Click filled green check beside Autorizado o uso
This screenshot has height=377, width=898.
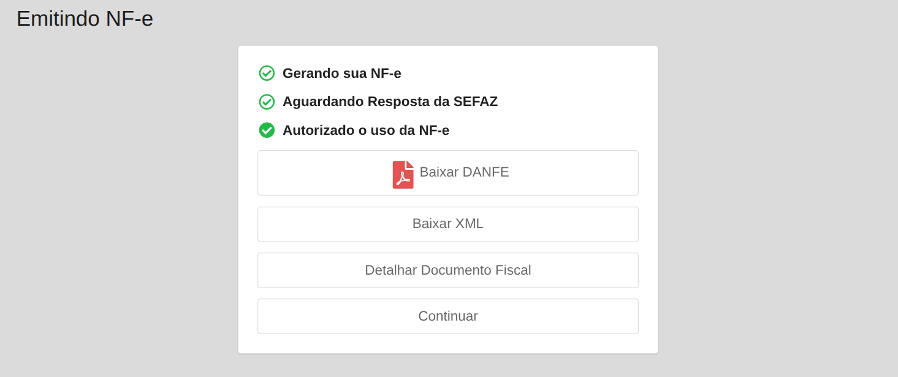click(x=267, y=130)
